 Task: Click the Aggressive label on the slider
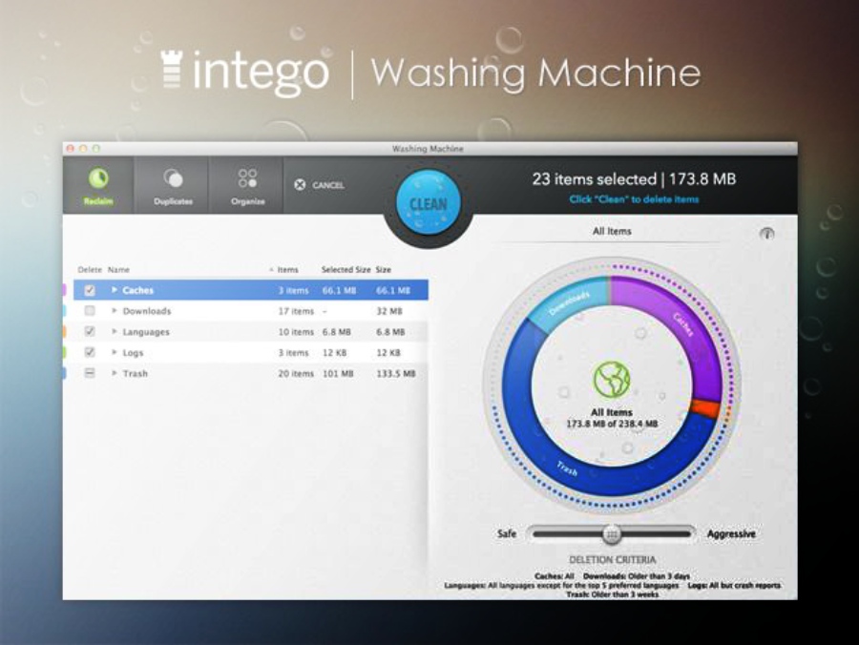pyautogui.click(x=731, y=533)
